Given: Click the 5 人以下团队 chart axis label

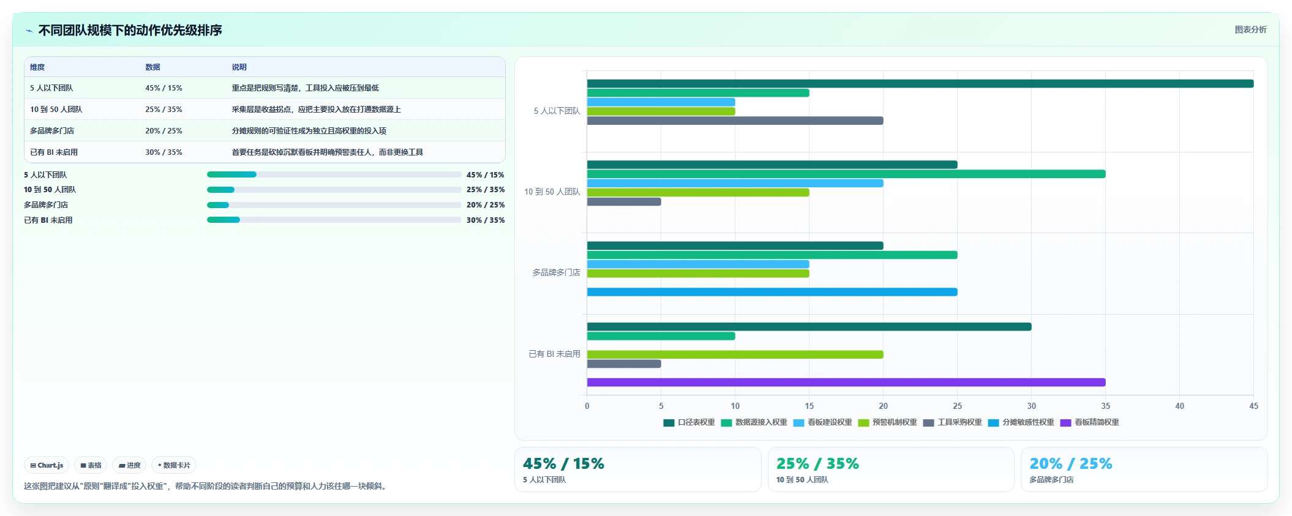Looking at the screenshot, I should [557, 111].
